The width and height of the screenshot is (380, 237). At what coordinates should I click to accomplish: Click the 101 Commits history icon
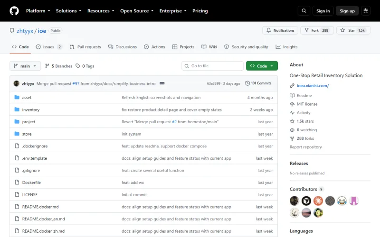pyautogui.click(x=247, y=83)
